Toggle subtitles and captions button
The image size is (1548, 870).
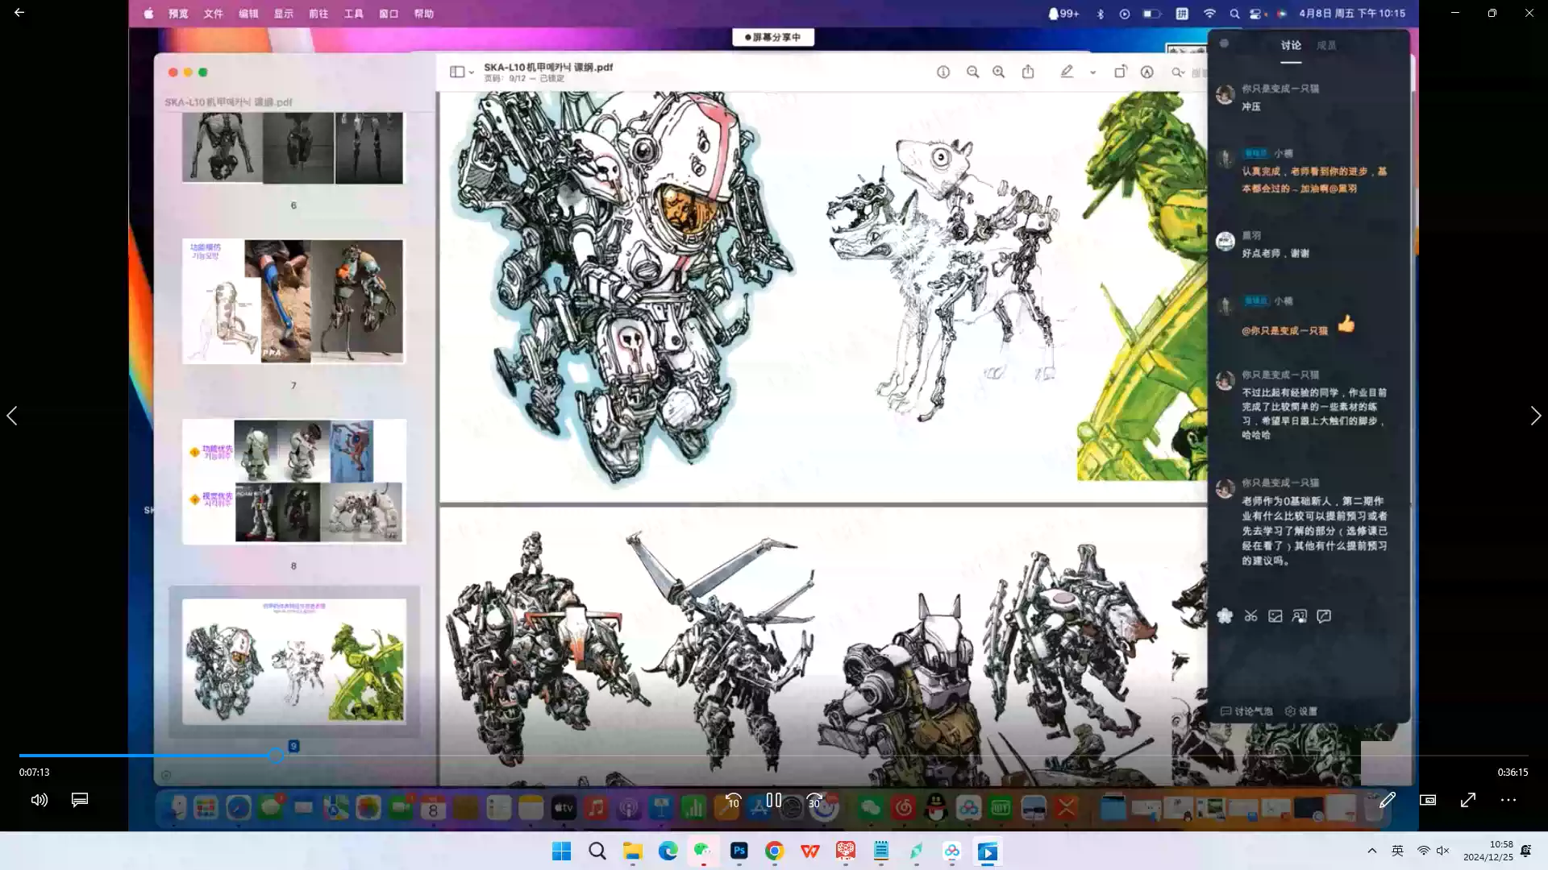click(79, 800)
